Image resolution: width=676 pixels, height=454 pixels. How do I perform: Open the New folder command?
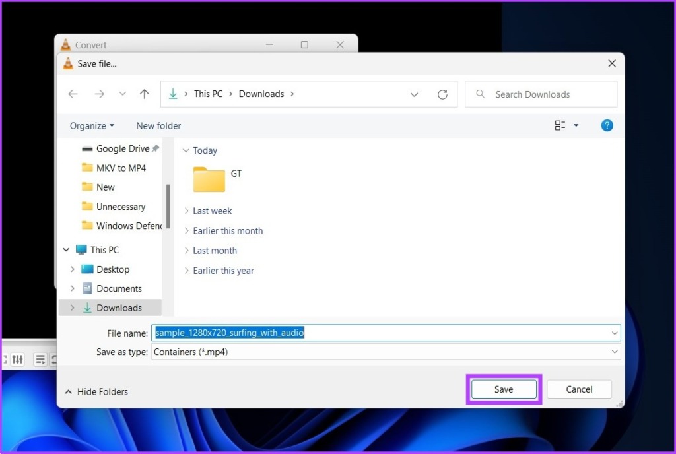[x=158, y=126]
